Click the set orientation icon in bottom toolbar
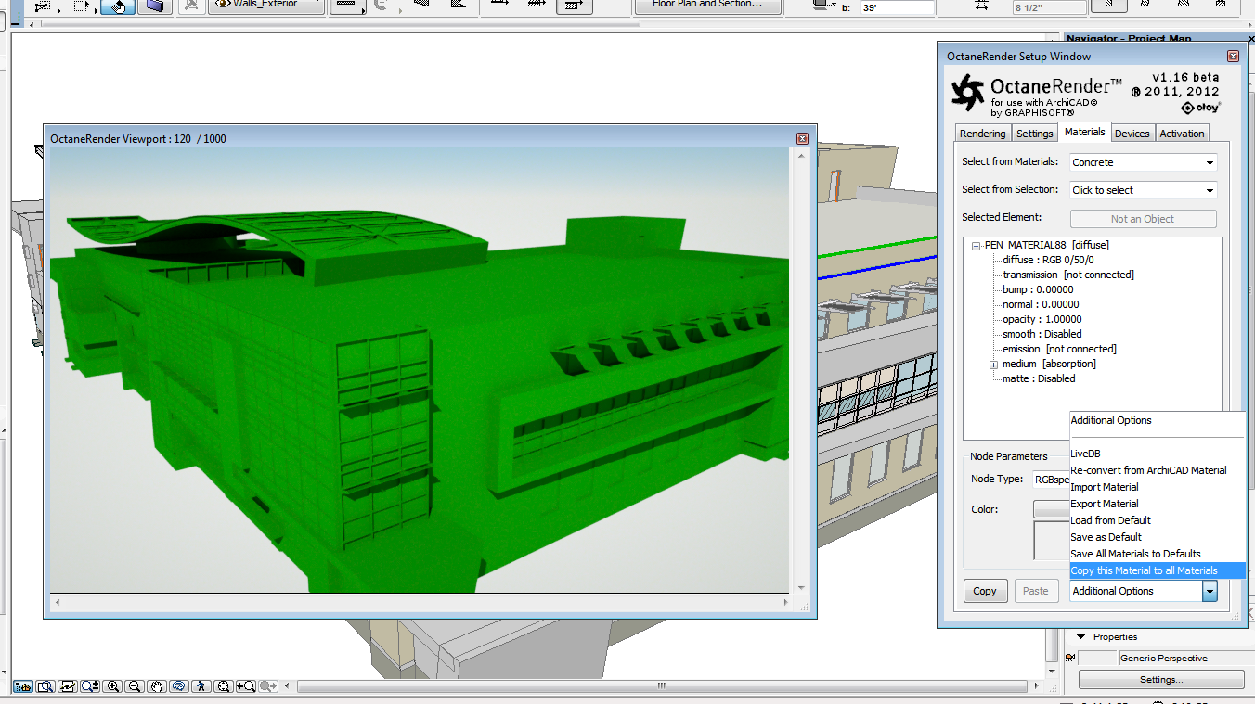The height and width of the screenshot is (704, 1255). (x=68, y=686)
